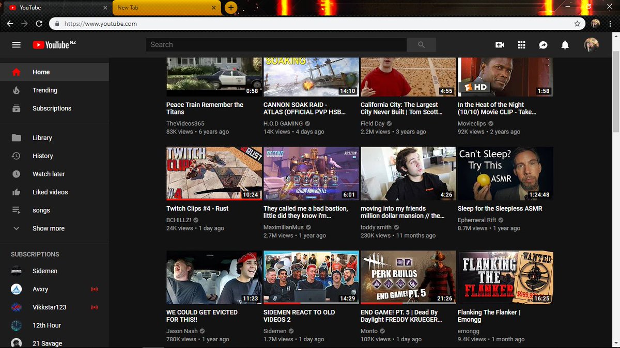Open Watch later in sidebar

[x=54, y=174]
